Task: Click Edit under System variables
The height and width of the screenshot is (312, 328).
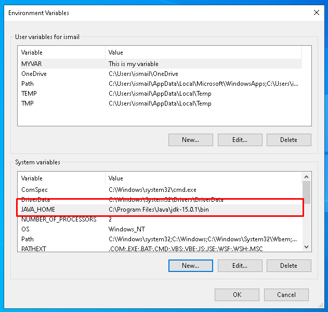Action: click(x=240, y=266)
